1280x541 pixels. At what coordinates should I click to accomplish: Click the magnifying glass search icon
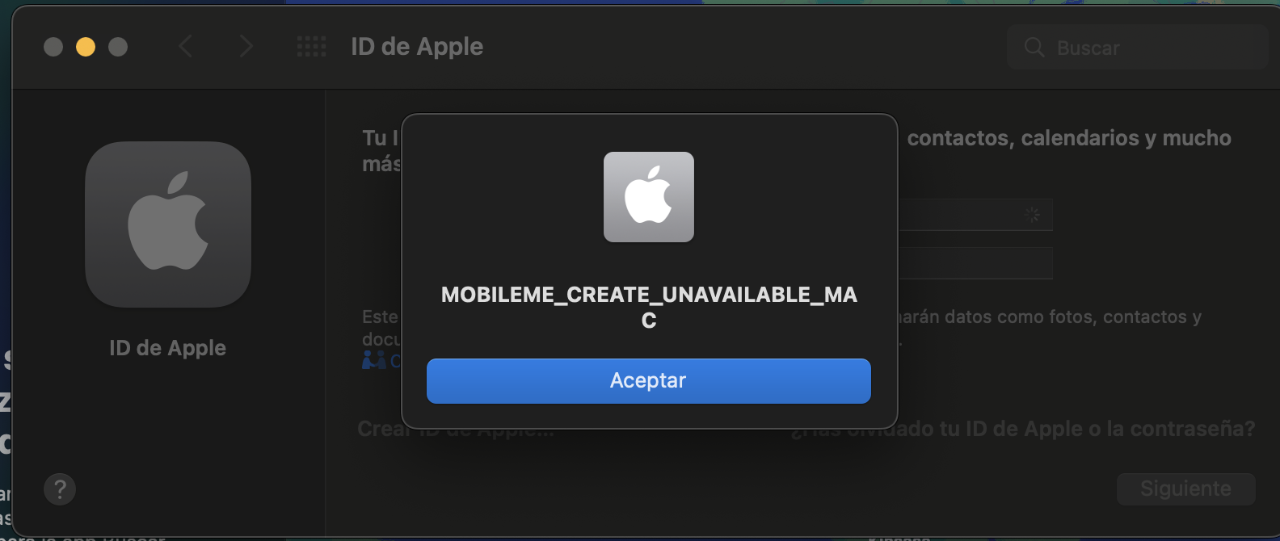pyautogui.click(x=1034, y=48)
